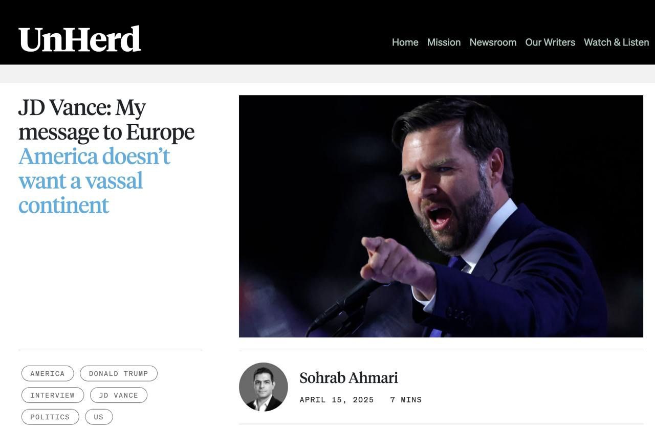Select Watch & Listen in navigation

click(x=616, y=42)
